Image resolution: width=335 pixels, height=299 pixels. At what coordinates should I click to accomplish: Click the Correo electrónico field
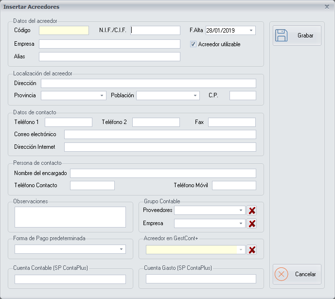160,134
